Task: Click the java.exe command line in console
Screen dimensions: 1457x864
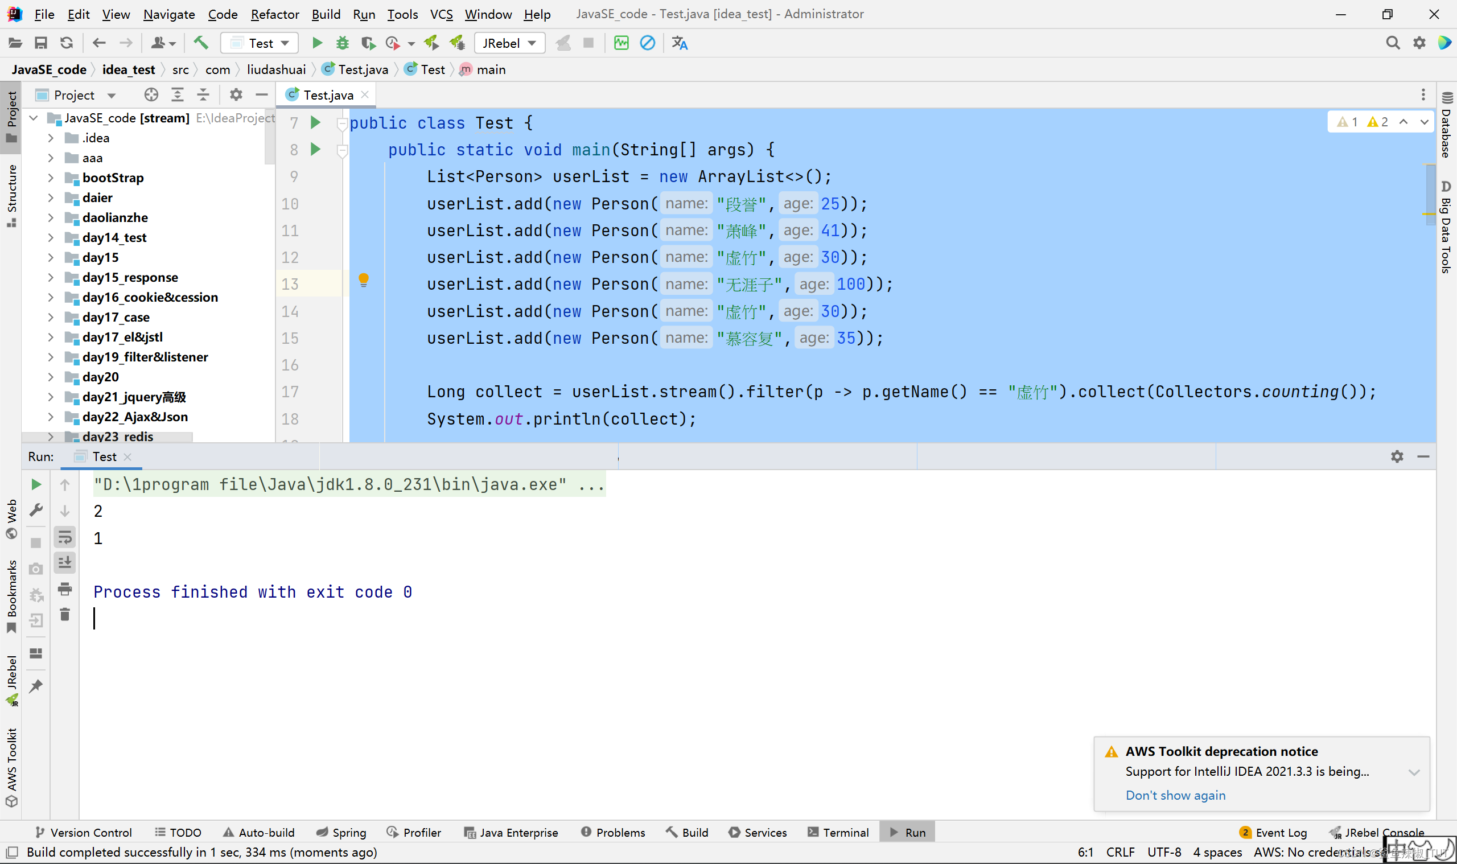Action: (x=349, y=484)
